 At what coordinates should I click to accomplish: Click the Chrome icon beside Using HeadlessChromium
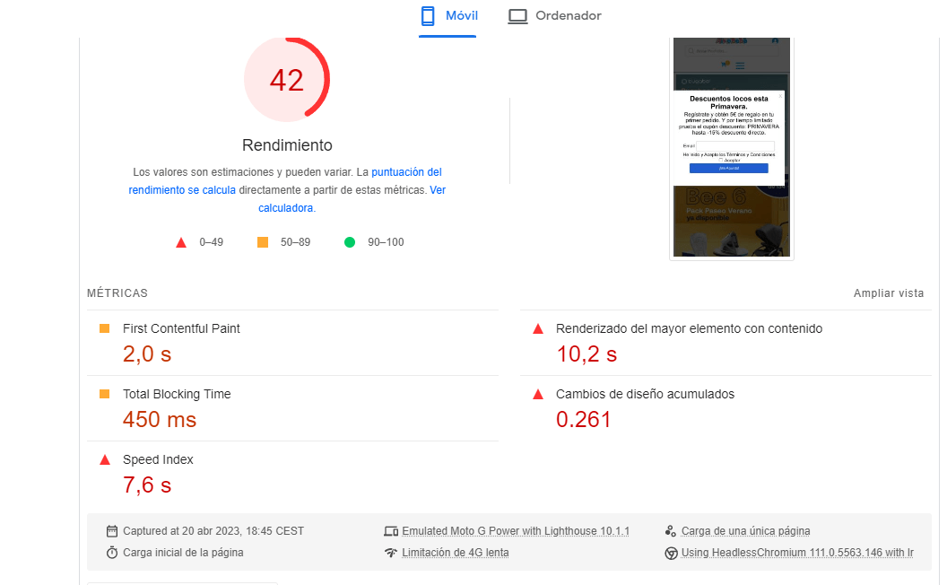click(671, 553)
